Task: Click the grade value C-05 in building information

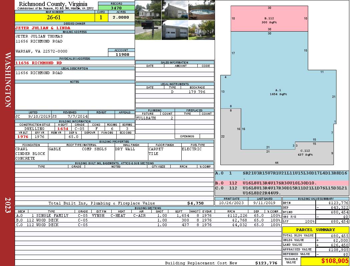Action: (x=79, y=129)
